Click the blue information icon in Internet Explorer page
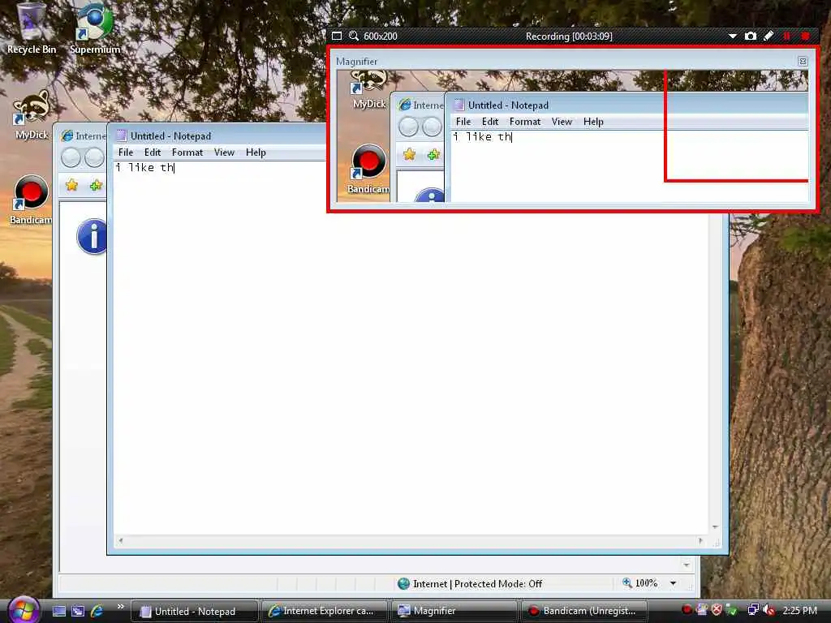This screenshot has height=623, width=831. 92,236
